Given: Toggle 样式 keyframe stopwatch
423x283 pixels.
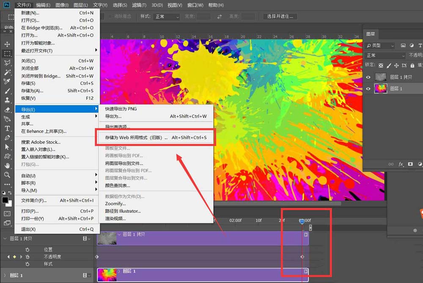Looking at the screenshot, I should pyautogui.click(x=27, y=264).
